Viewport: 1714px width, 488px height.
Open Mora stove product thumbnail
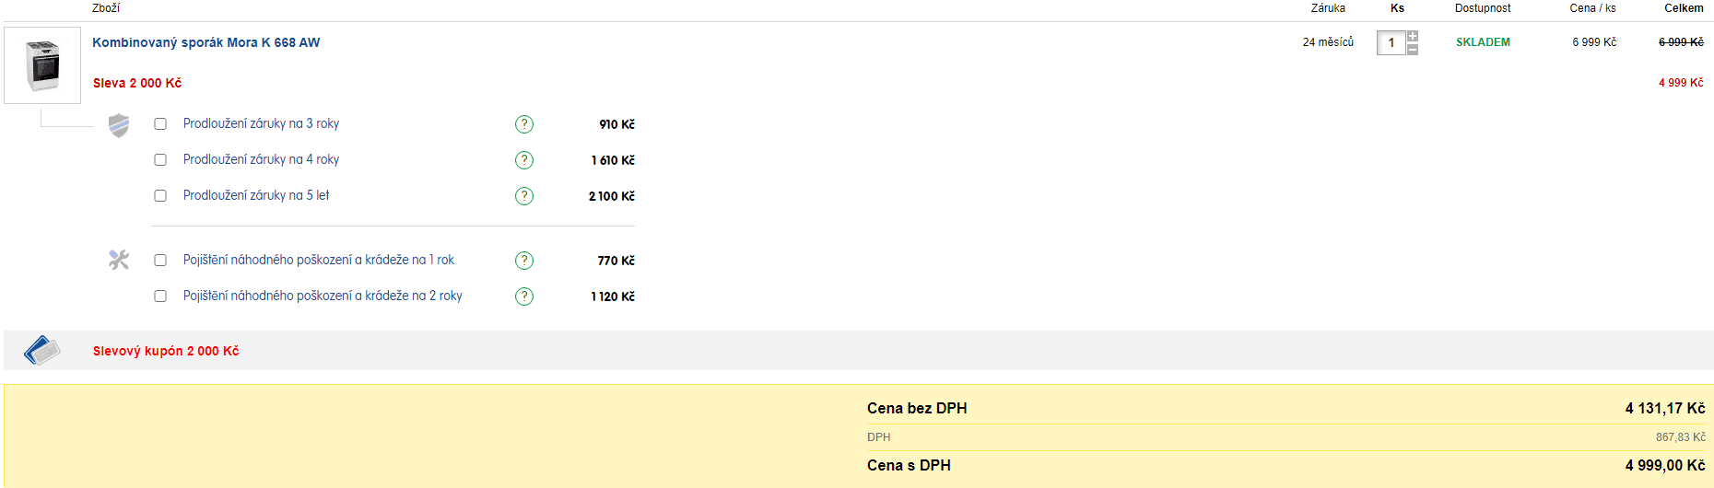pyautogui.click(x=42, y=65)
